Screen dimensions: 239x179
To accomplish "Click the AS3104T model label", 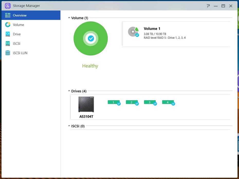I will click(86, 117).
